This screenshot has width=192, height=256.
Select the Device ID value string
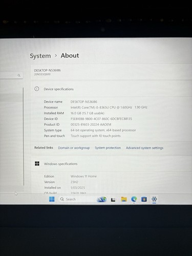point(101,119)
